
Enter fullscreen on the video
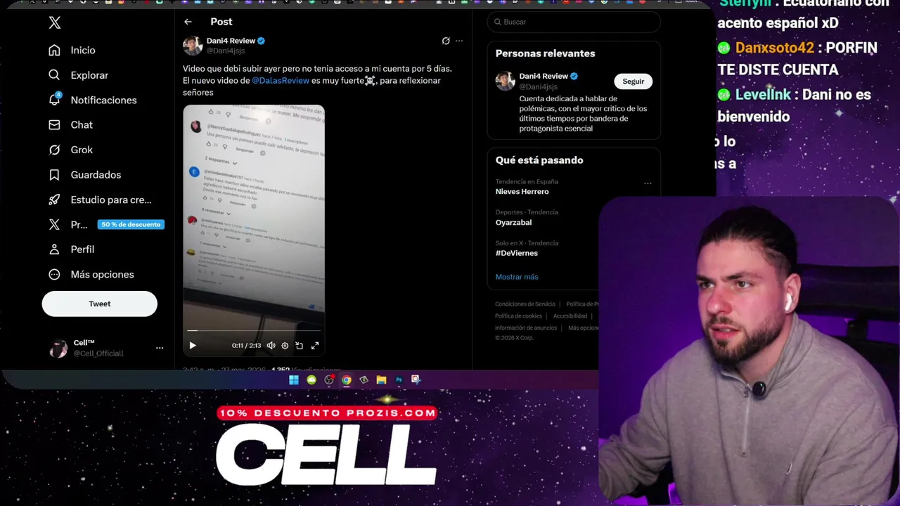[x=315, y=345]
